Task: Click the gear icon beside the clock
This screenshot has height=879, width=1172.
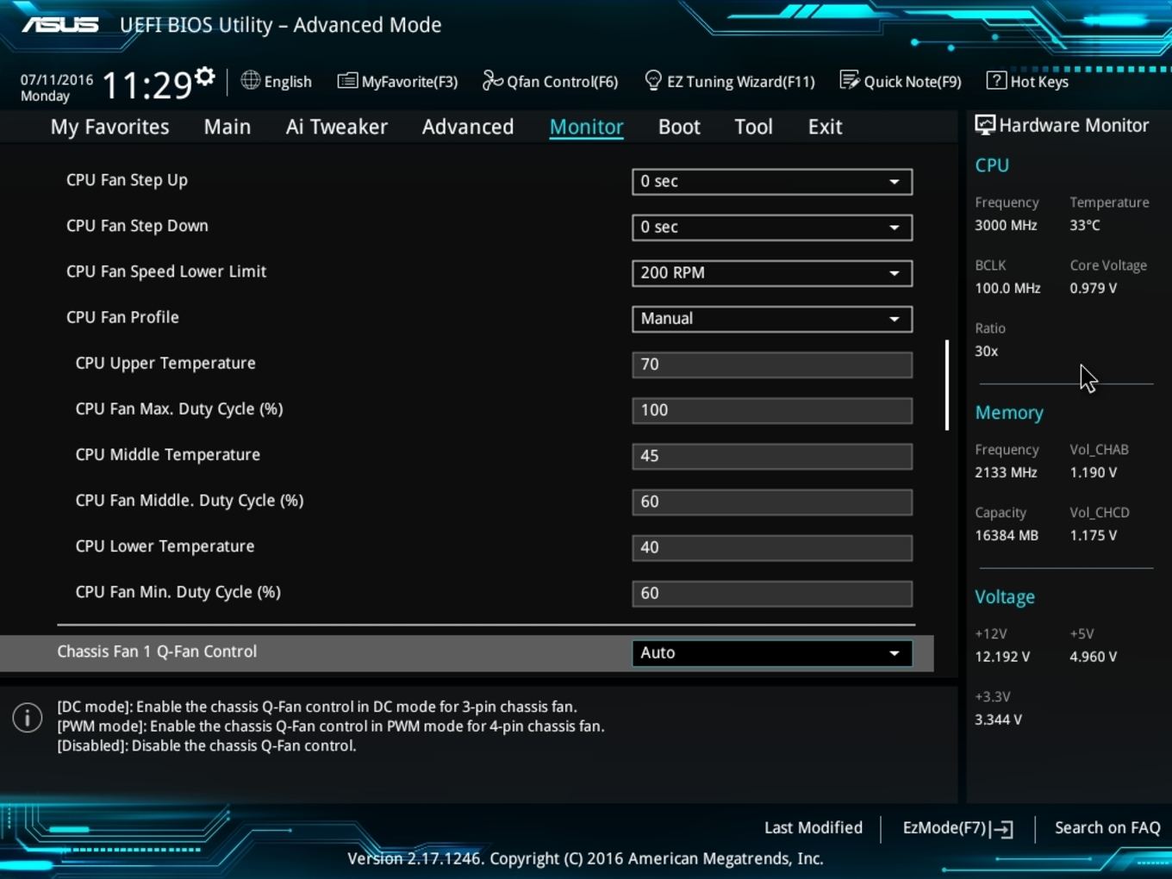Action: click(x=204, y=77)
